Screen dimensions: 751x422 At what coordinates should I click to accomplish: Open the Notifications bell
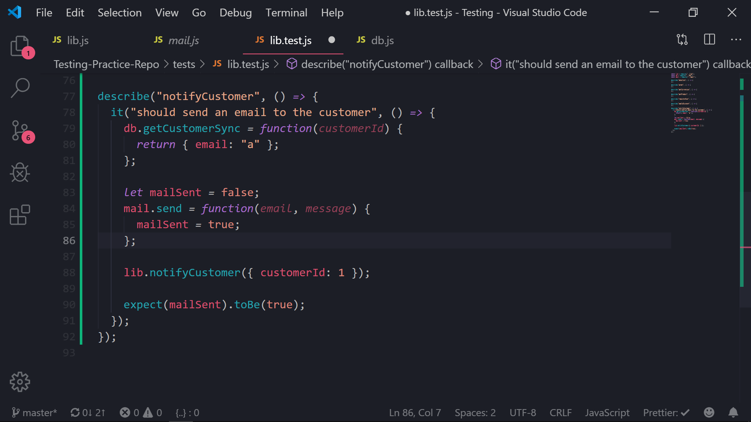click(734, 412)
